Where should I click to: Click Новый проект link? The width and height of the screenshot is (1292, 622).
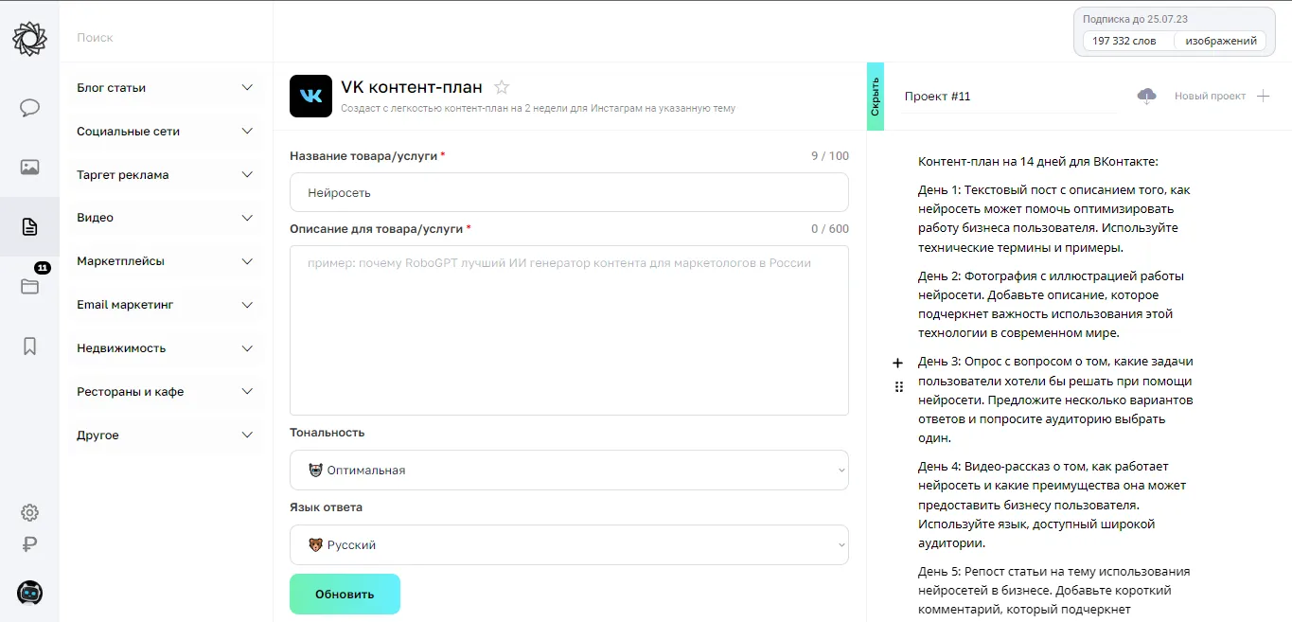1210,96
